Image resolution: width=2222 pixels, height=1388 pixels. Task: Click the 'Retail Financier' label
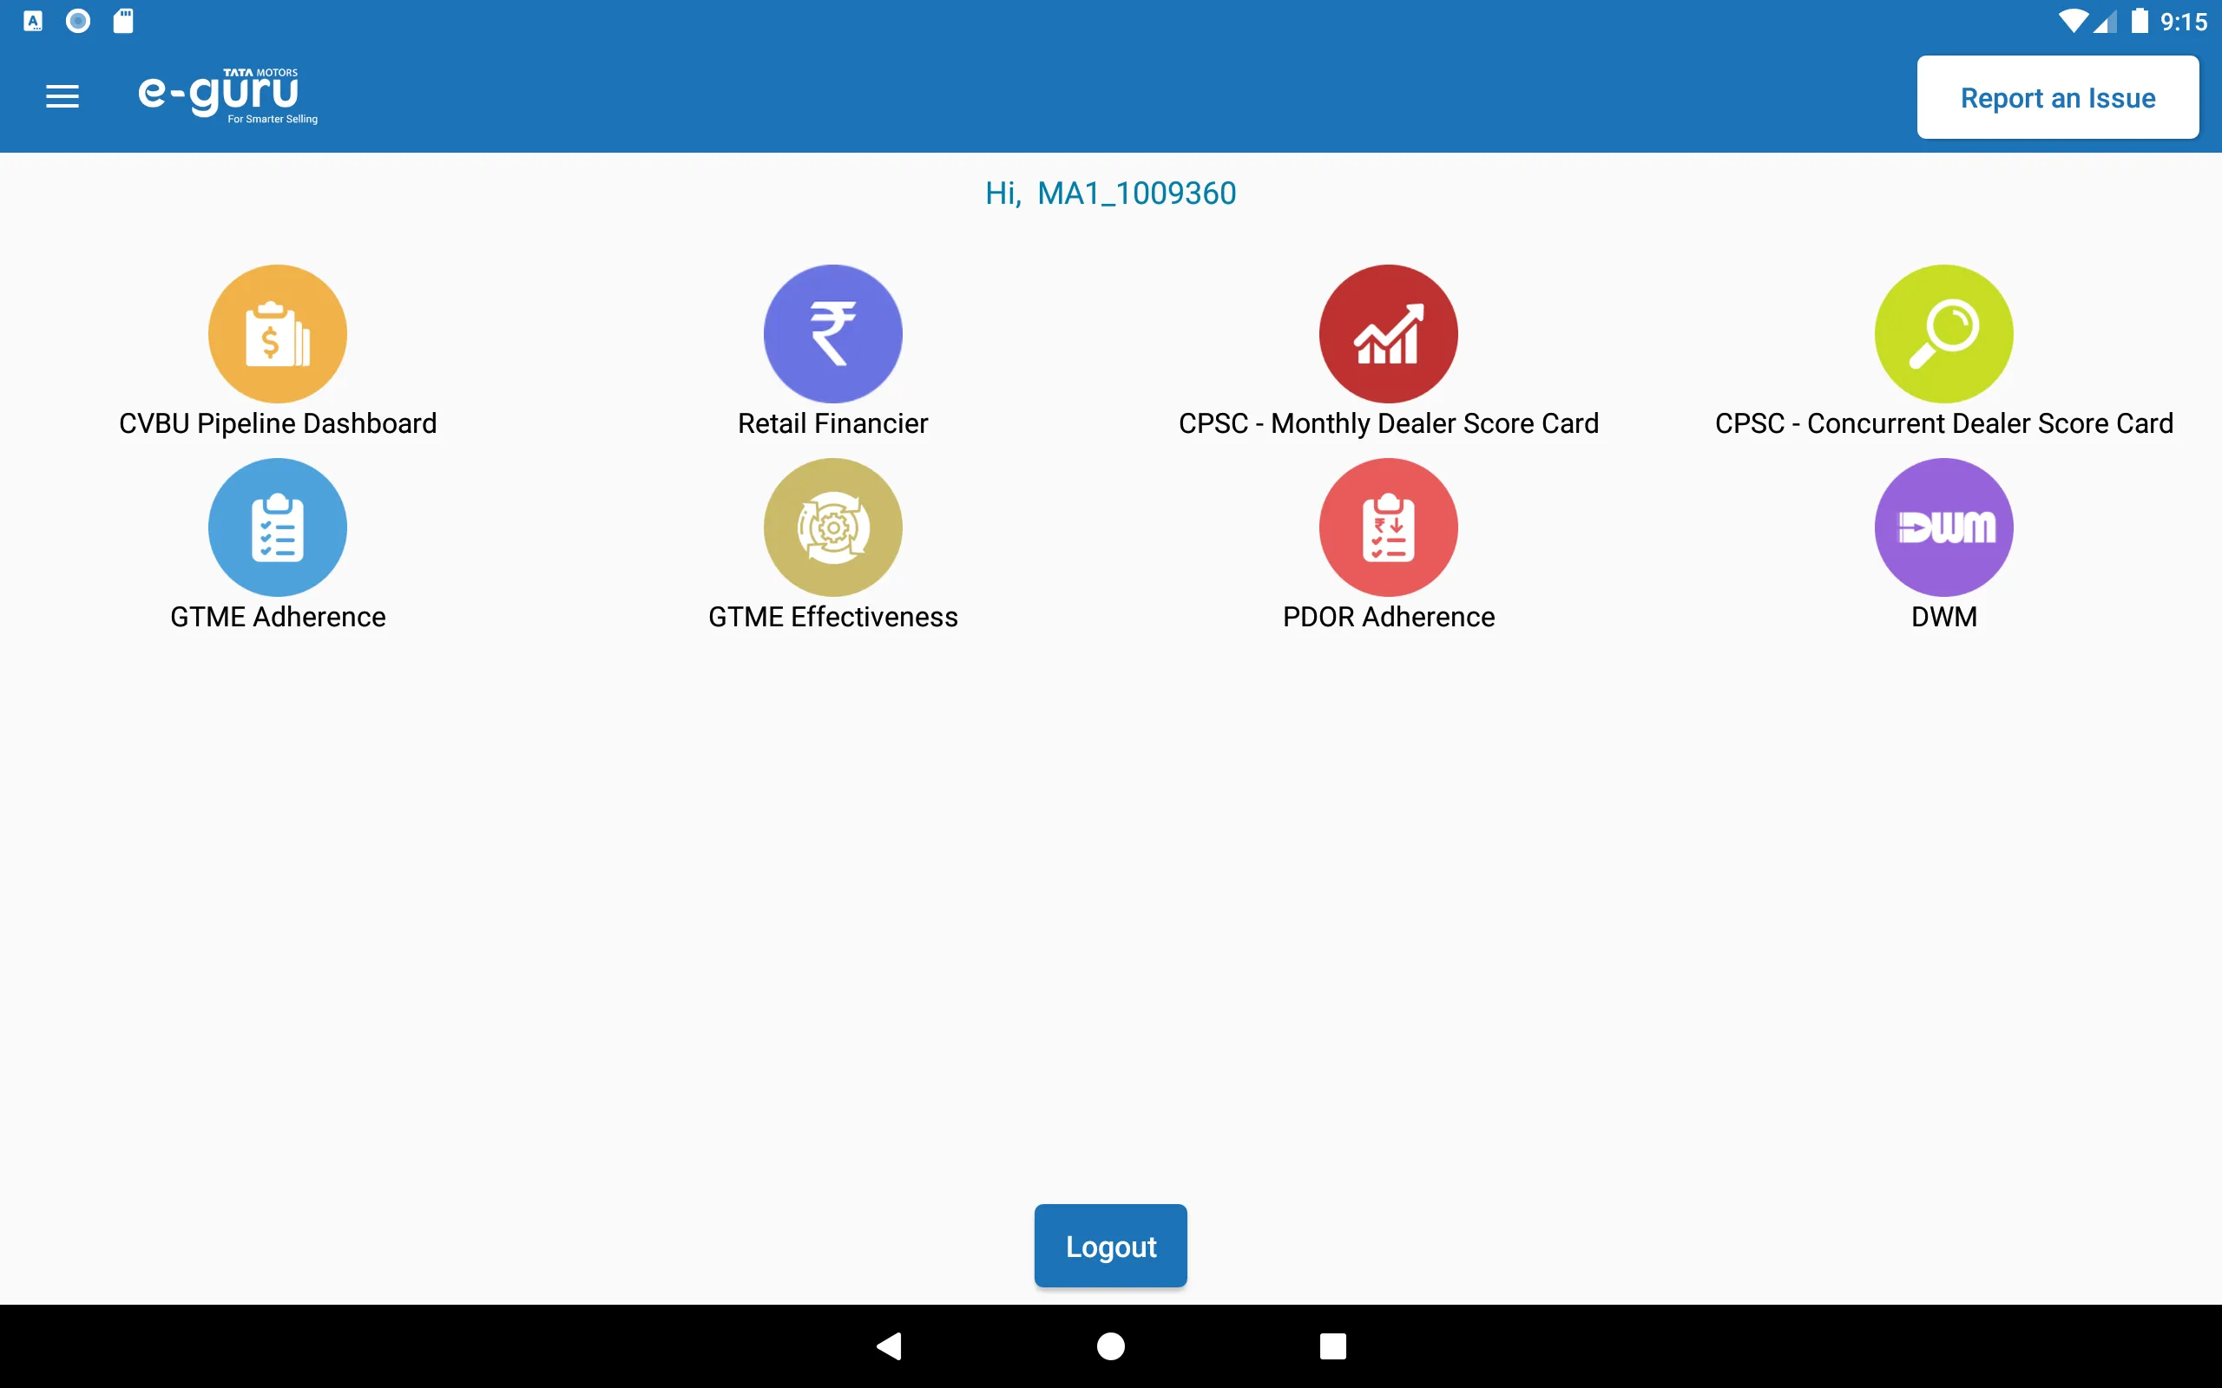(x=832, y=423)
